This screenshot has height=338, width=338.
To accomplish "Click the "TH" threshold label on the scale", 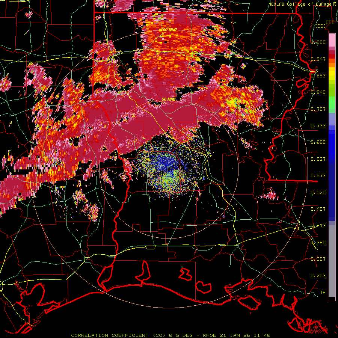I will [x=323, y=293].
